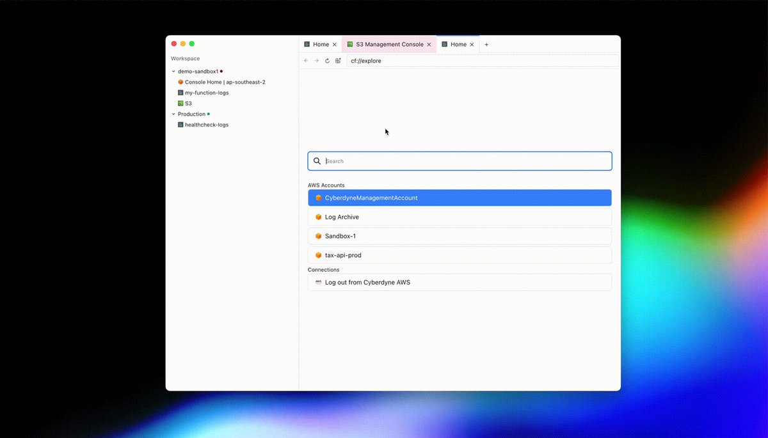Collapse the Production workspace group

point(173,114)
